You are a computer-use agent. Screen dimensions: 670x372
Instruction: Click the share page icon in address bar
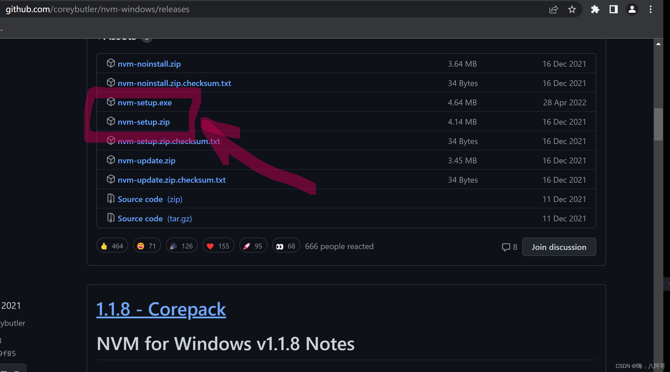coord(553,9)
